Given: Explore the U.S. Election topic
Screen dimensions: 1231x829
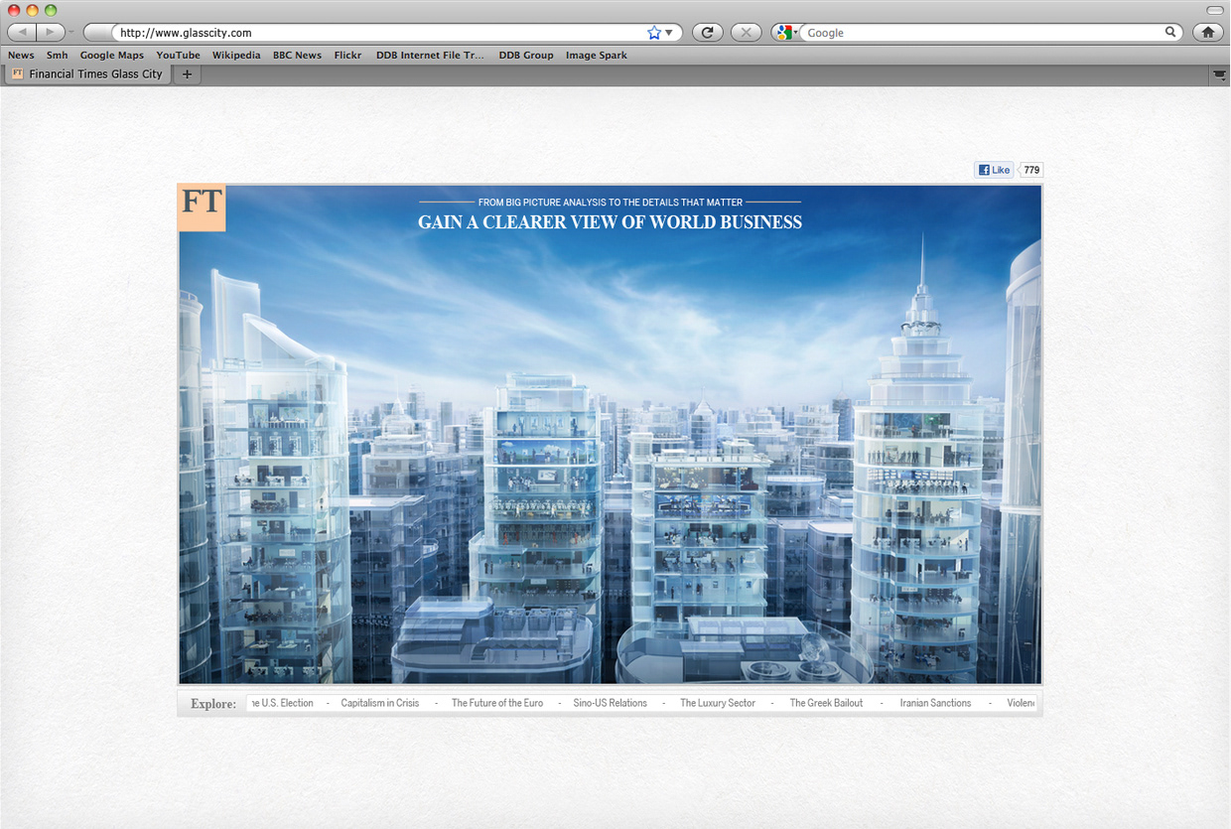Looking at the screenshot, I should (281, 703).
